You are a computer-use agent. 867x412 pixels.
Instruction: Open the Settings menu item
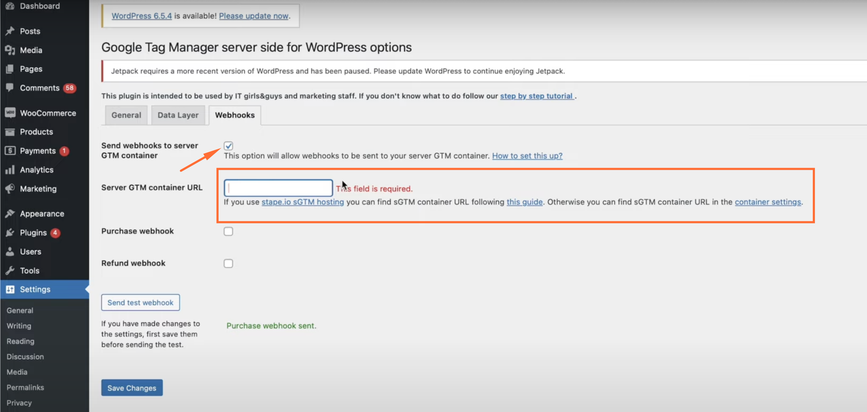tap(45, 289)
